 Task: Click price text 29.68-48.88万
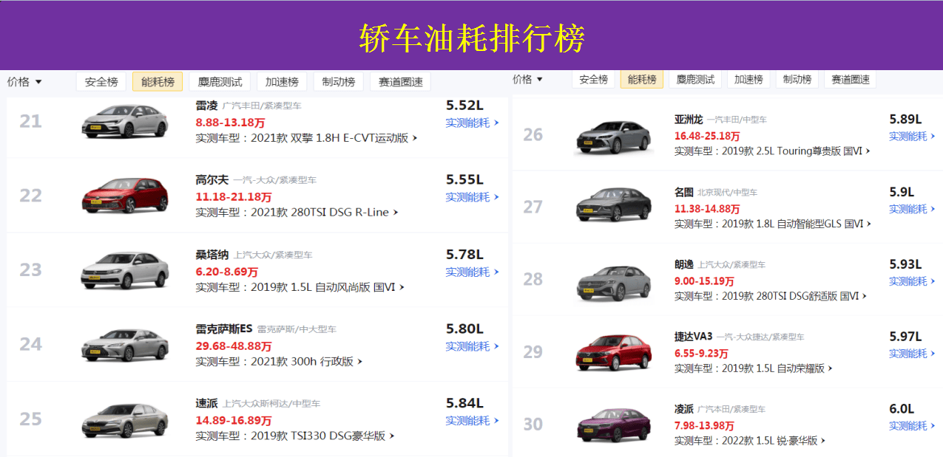(x=234, y=346)
